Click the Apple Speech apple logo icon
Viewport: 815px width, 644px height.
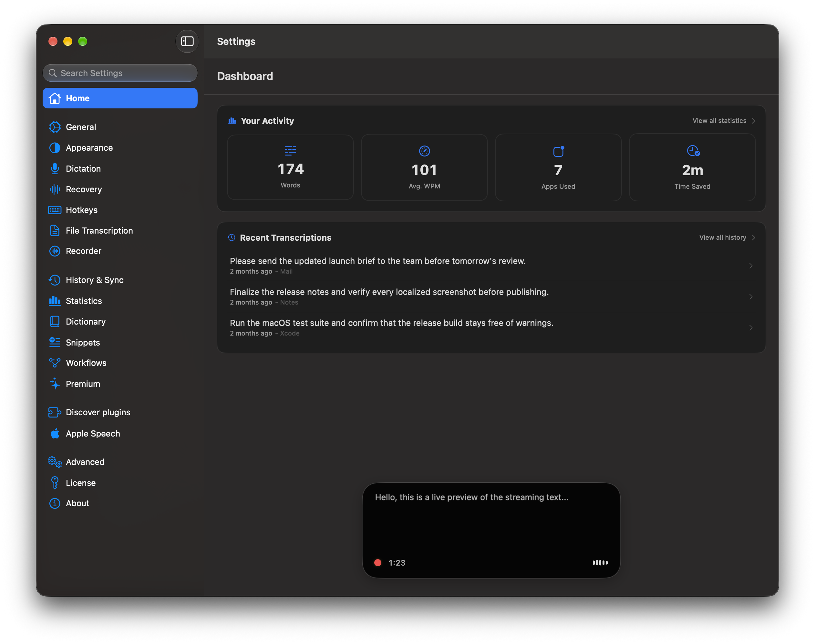55,433
